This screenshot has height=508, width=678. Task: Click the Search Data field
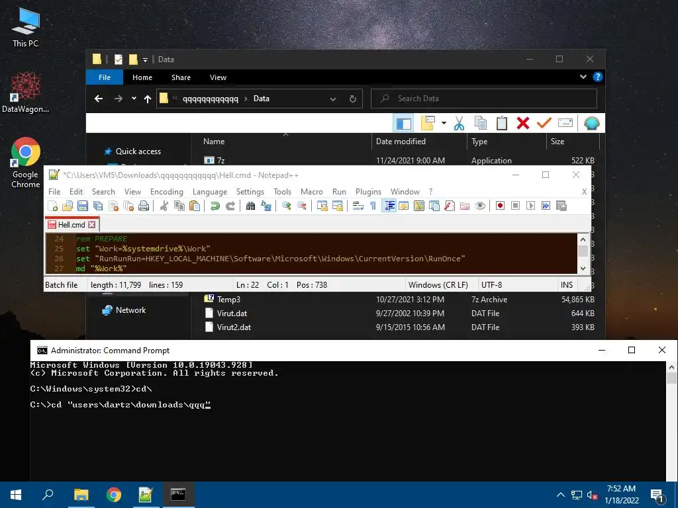[x=484, y=99]
